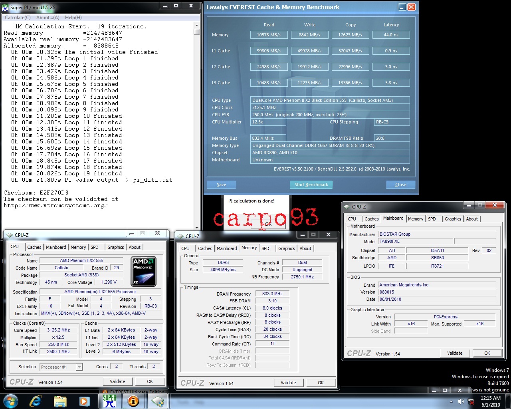Click Save in EVEREST benchmark window
511x409 pixels.
[x=221, y=185]
